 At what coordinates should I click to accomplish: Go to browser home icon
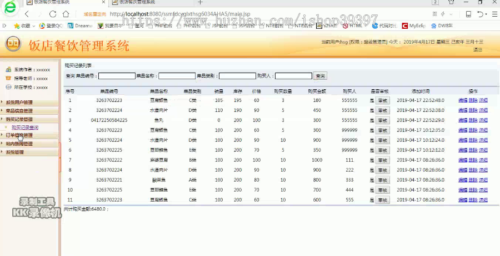click(x=66, y=14)
